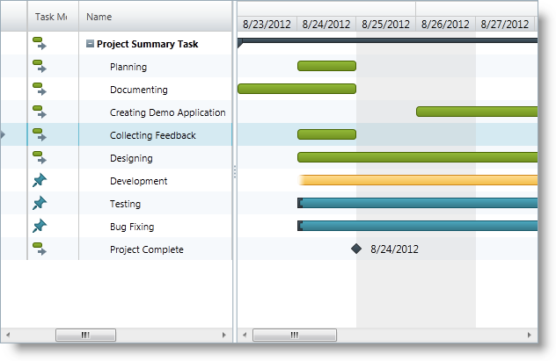Click the pin icon beside Development
Viewport: 556px width, 361px height.
point(39,181)
